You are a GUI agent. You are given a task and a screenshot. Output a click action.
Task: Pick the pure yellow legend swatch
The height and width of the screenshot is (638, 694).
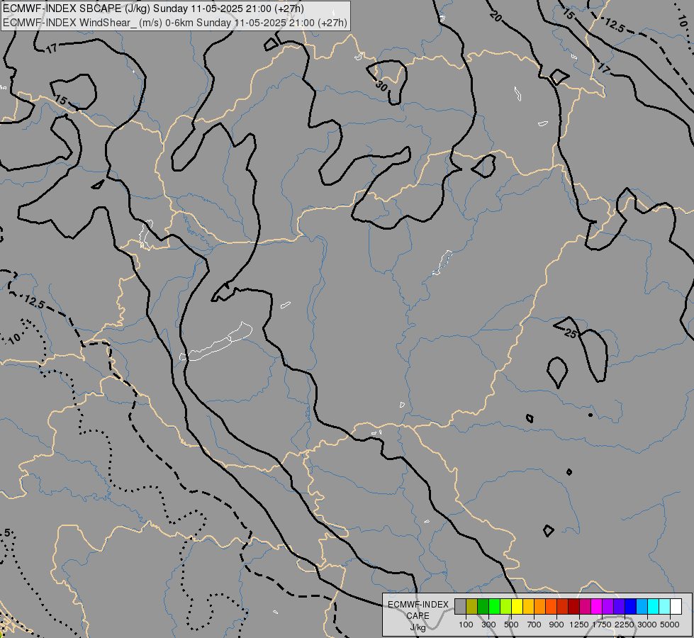(517, 607)
